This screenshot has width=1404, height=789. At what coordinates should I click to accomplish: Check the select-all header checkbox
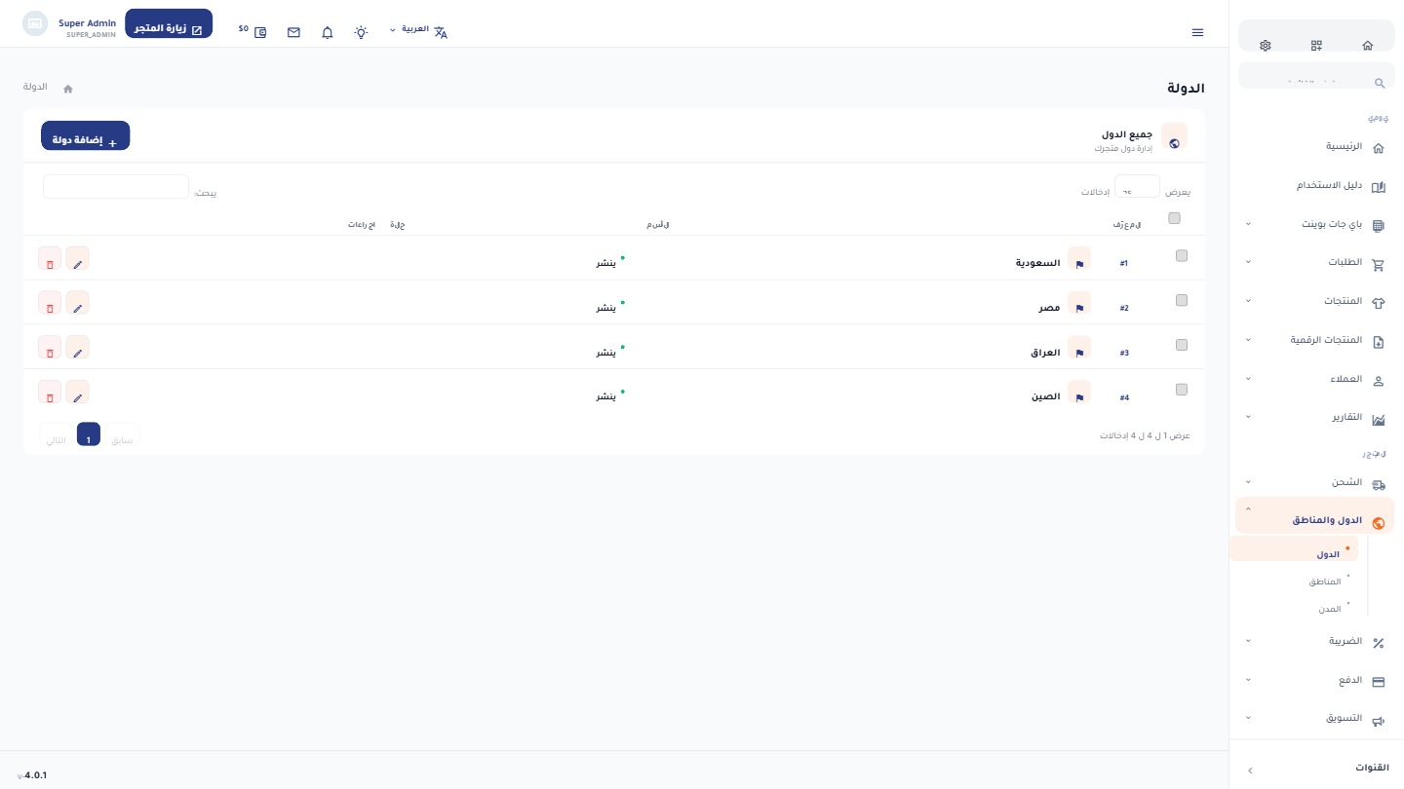coord(1174,218)
